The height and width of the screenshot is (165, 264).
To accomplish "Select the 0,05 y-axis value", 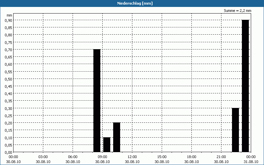I will click(9, 145).
